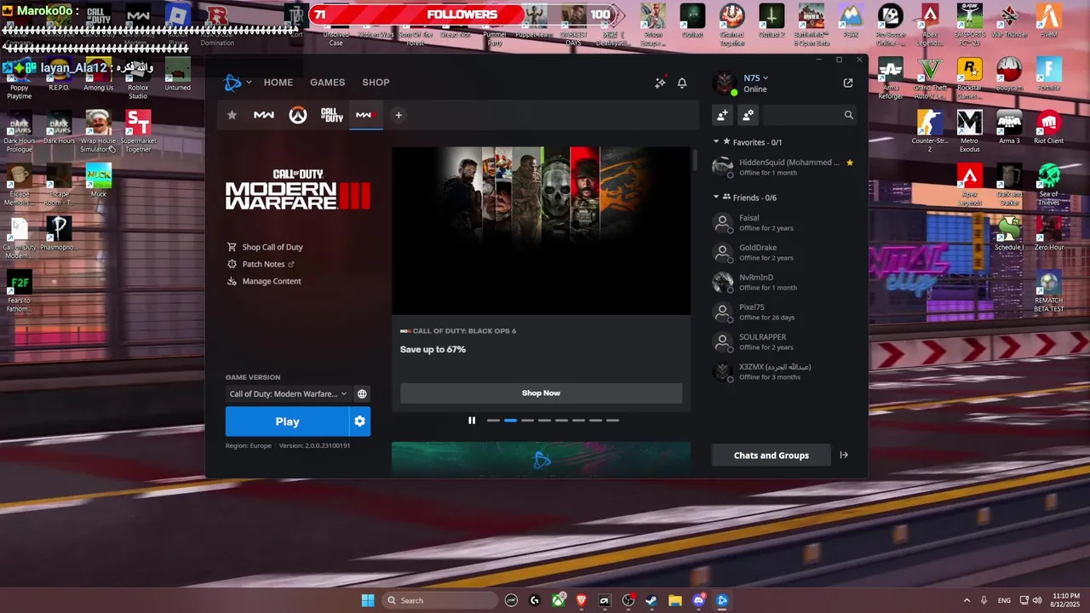Open Manage Content
Viewport: 1090px width, 613px height.
tap(264, 281)
